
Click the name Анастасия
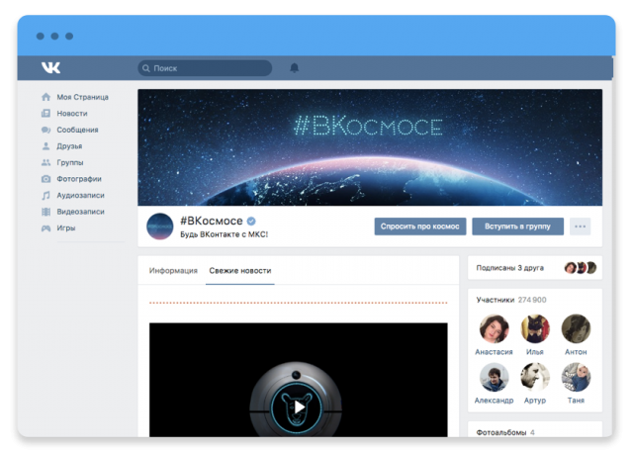(x=494, y=352)
